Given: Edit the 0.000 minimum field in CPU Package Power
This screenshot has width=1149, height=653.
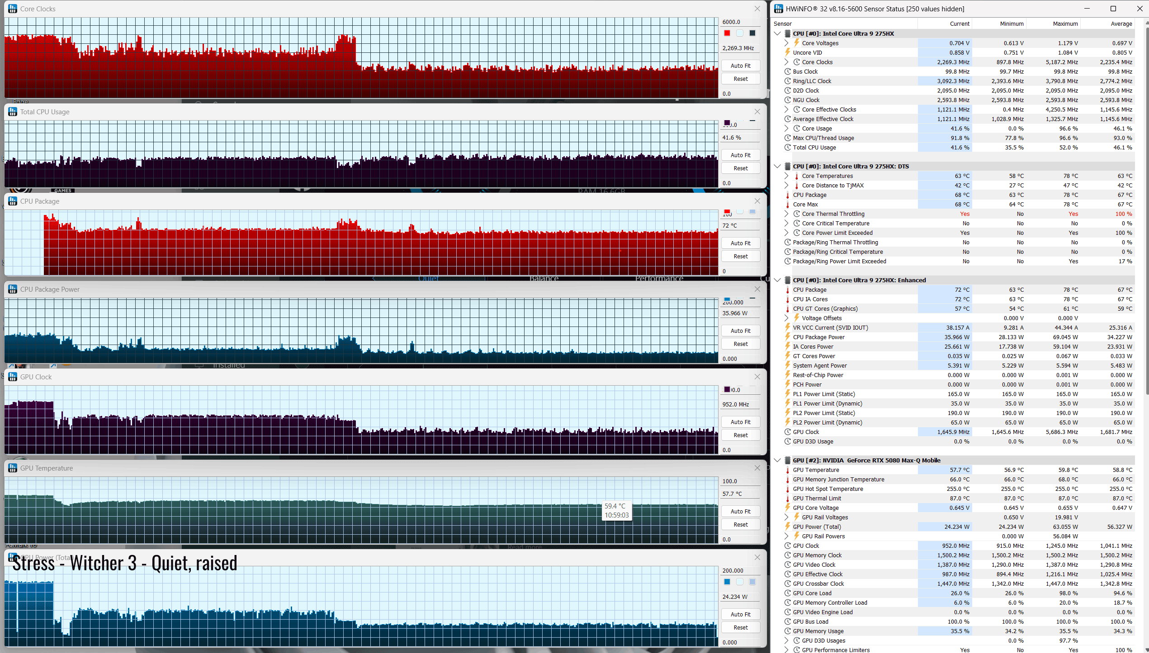Looking at the screenshot, I should point(740,359).
